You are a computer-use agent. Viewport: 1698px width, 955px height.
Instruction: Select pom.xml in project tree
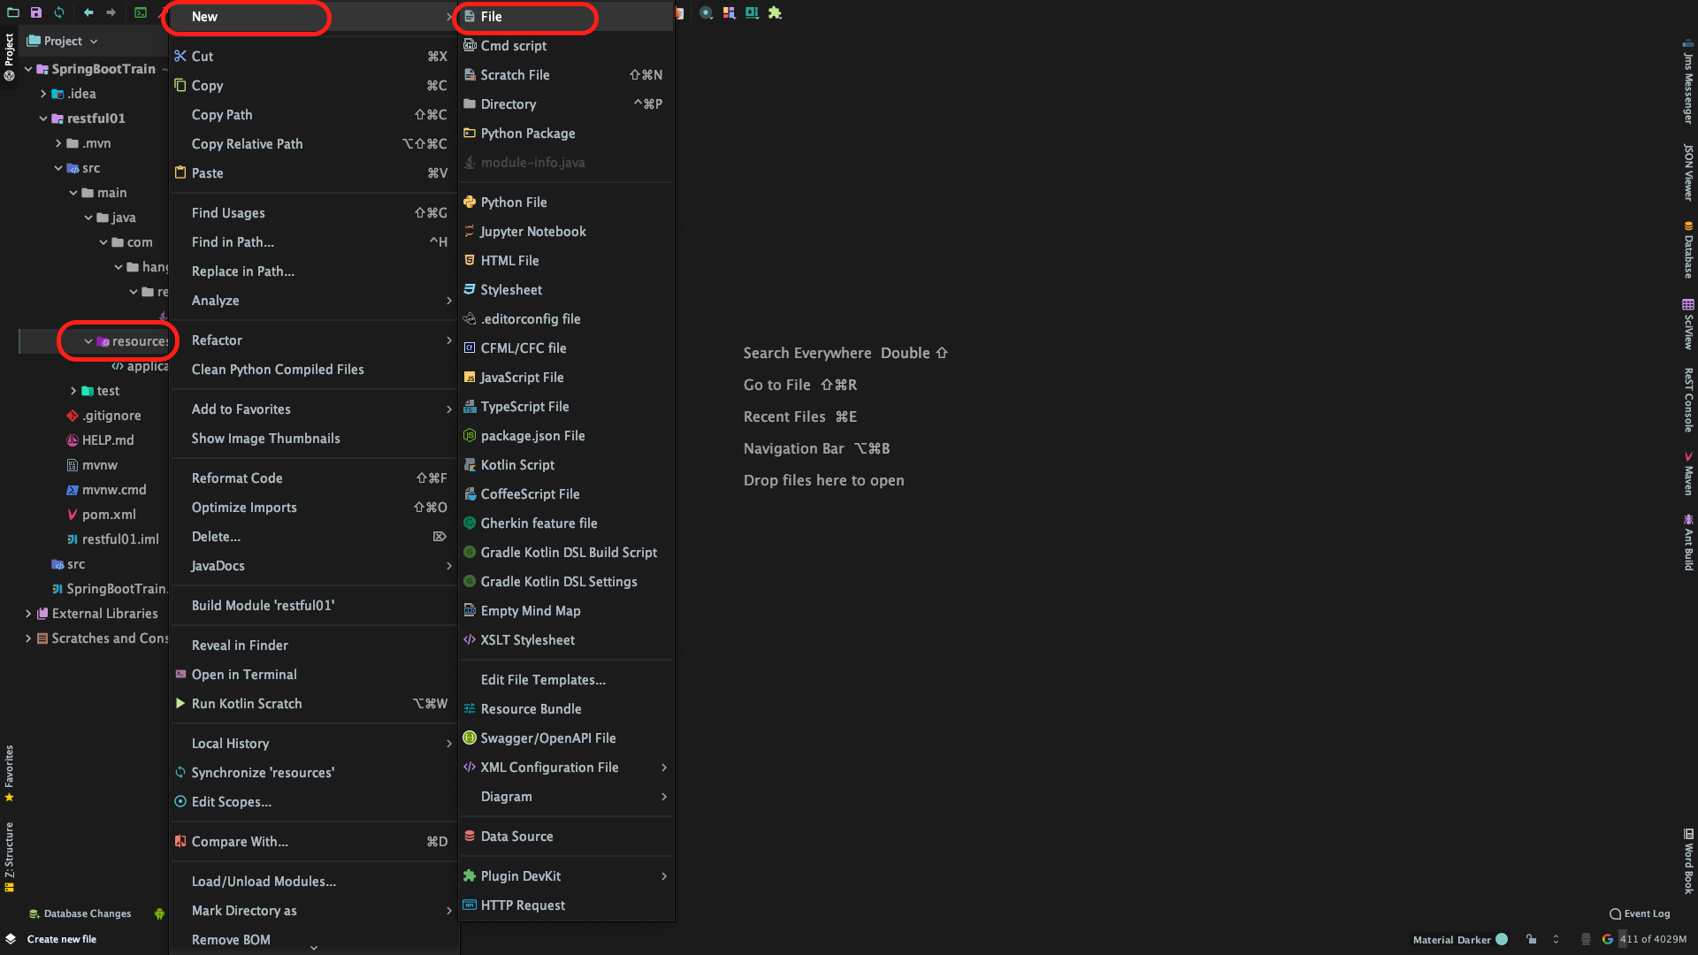109,515
